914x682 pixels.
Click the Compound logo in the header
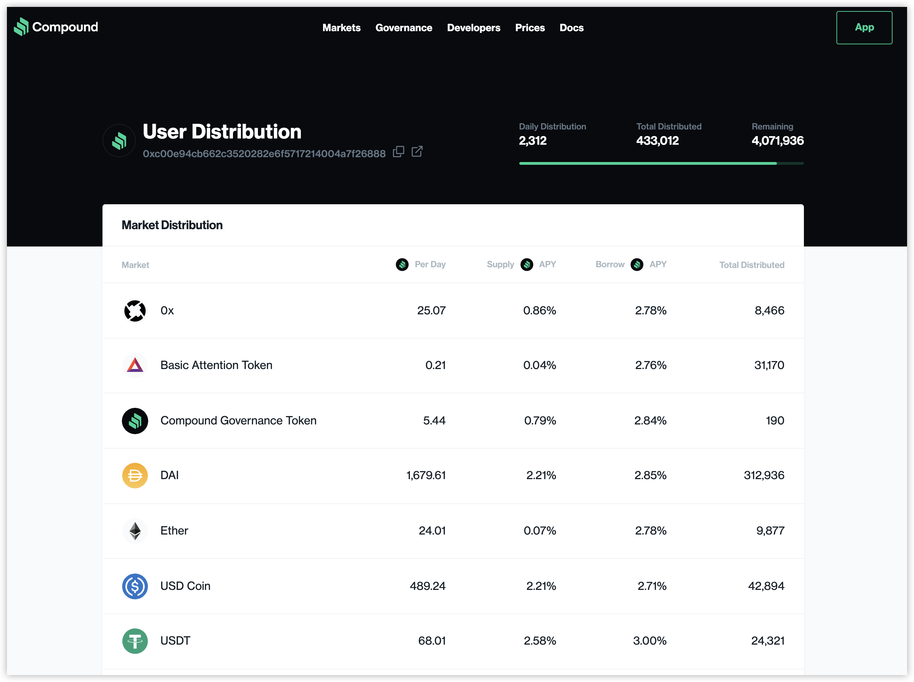56,27
